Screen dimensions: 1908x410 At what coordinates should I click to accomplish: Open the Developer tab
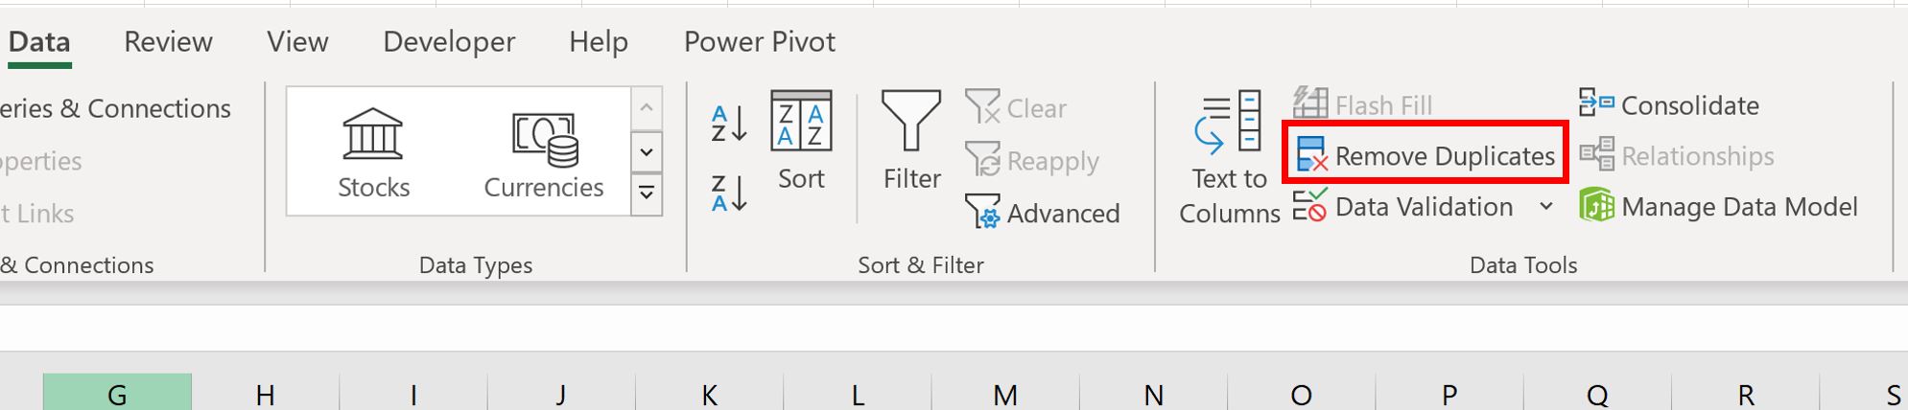click(449, 41)
